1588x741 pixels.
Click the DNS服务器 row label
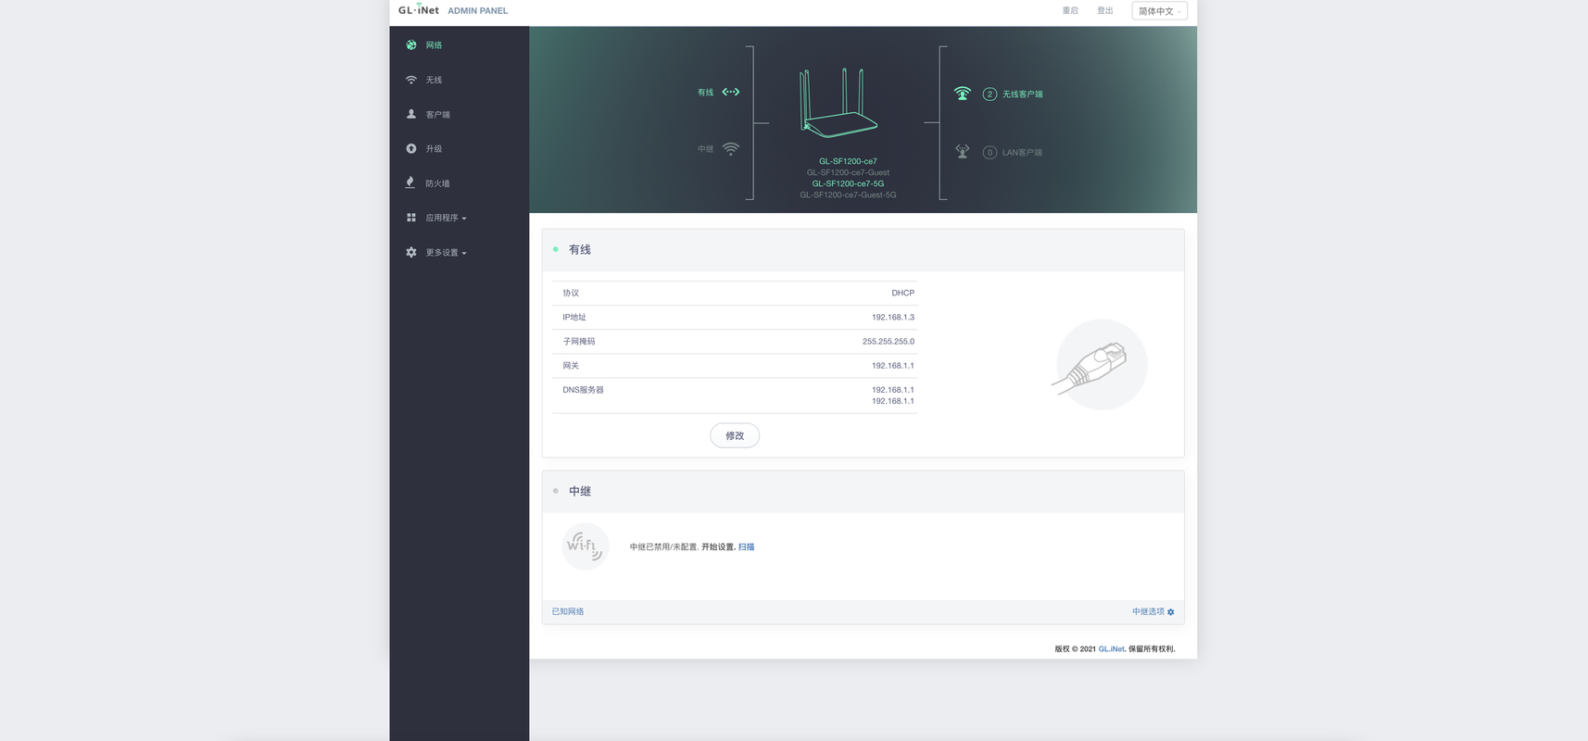pos(584,390)
